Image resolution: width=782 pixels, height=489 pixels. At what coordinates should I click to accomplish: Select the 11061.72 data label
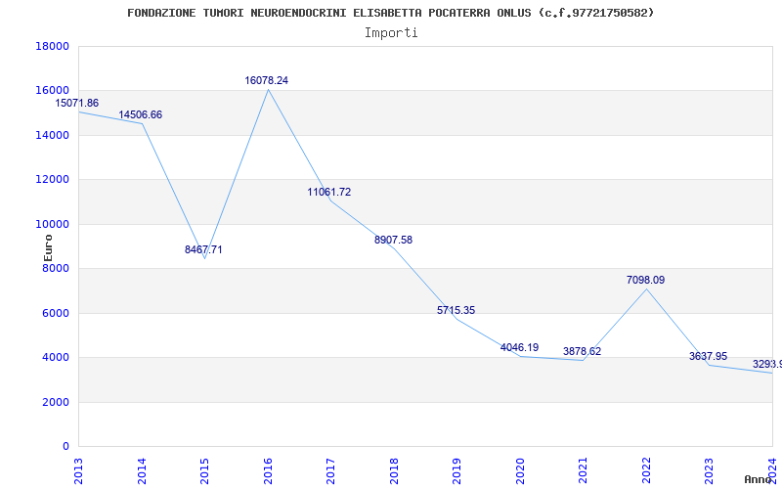(x=329, y=192)
